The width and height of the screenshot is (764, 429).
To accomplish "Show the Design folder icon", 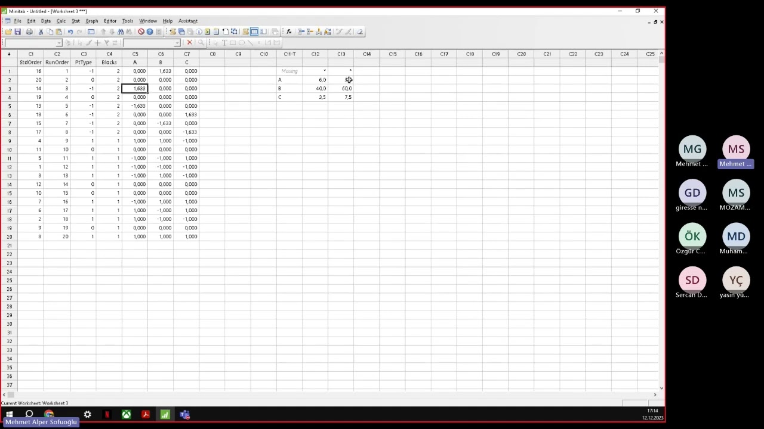I will coord(233,32).
